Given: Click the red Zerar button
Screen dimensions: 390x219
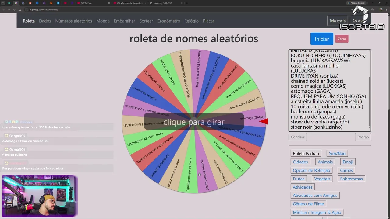Looking at the screenshot, I should coord(342,39).
